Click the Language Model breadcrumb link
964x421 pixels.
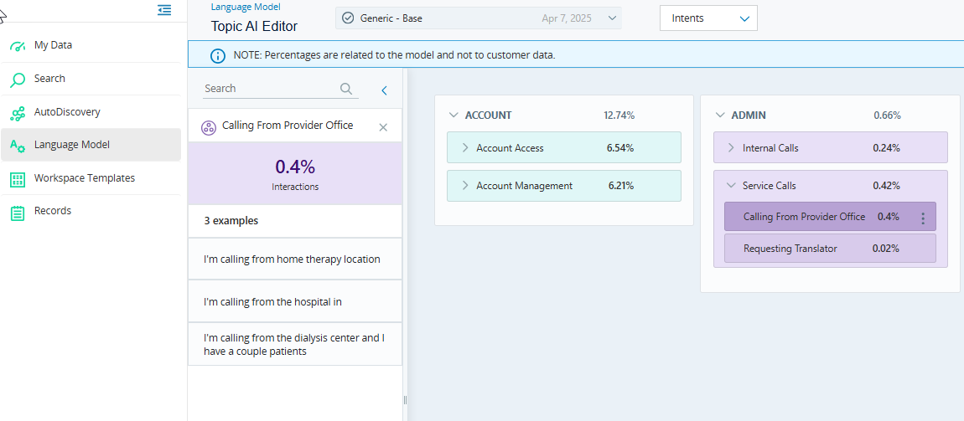[x=246, y=7]
